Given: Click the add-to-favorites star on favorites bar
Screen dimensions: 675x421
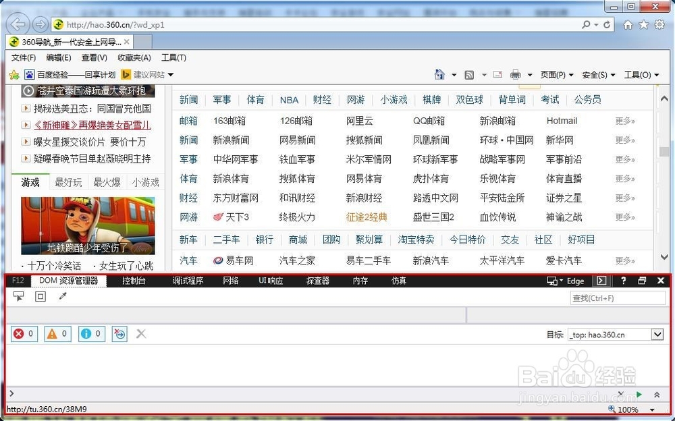Looking at the screenshot, I should [14, 75].
